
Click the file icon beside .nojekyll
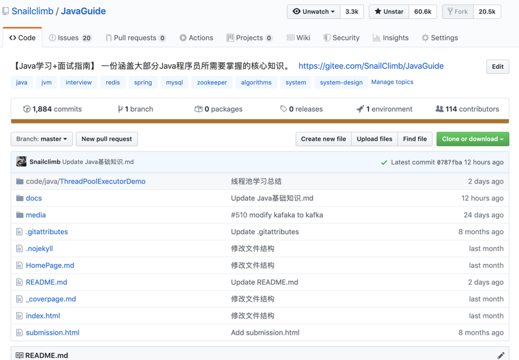coord(19,249)
